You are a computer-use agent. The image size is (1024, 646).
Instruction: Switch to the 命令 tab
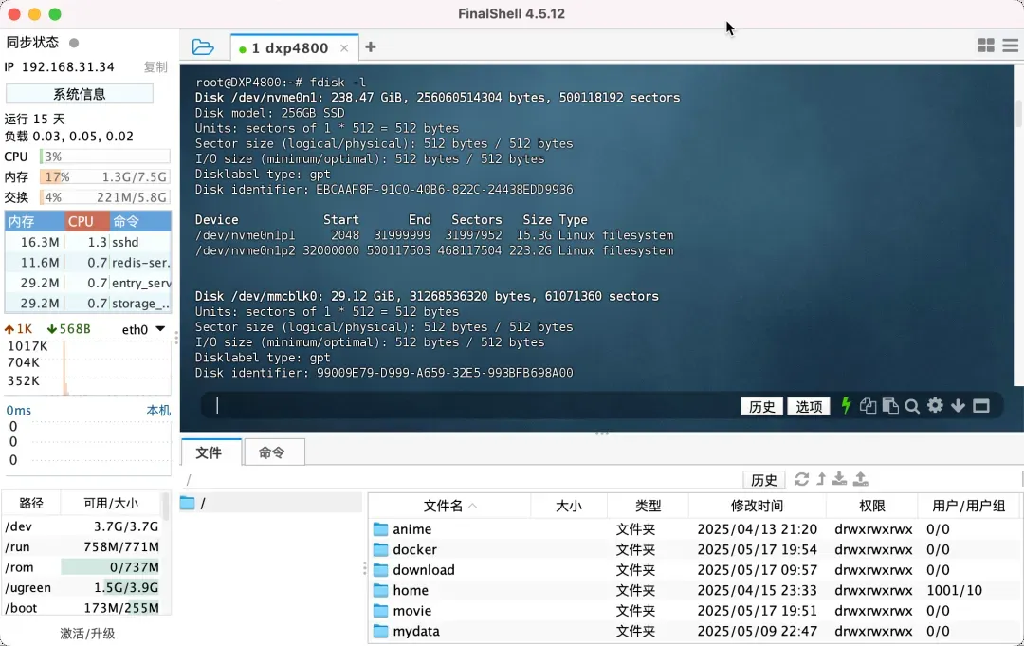click(272, 452)
